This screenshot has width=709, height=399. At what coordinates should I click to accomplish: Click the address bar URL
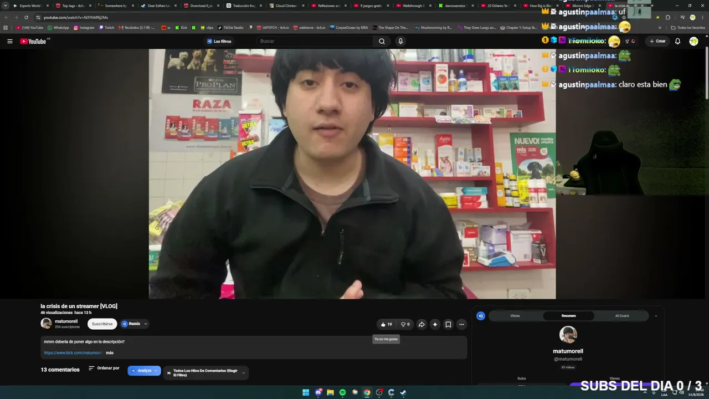[x=76, y=17]
